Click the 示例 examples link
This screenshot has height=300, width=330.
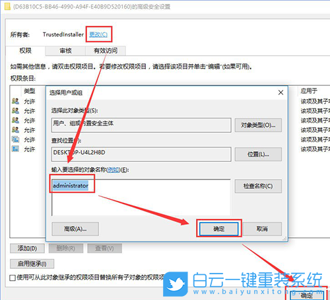[114, 170]
